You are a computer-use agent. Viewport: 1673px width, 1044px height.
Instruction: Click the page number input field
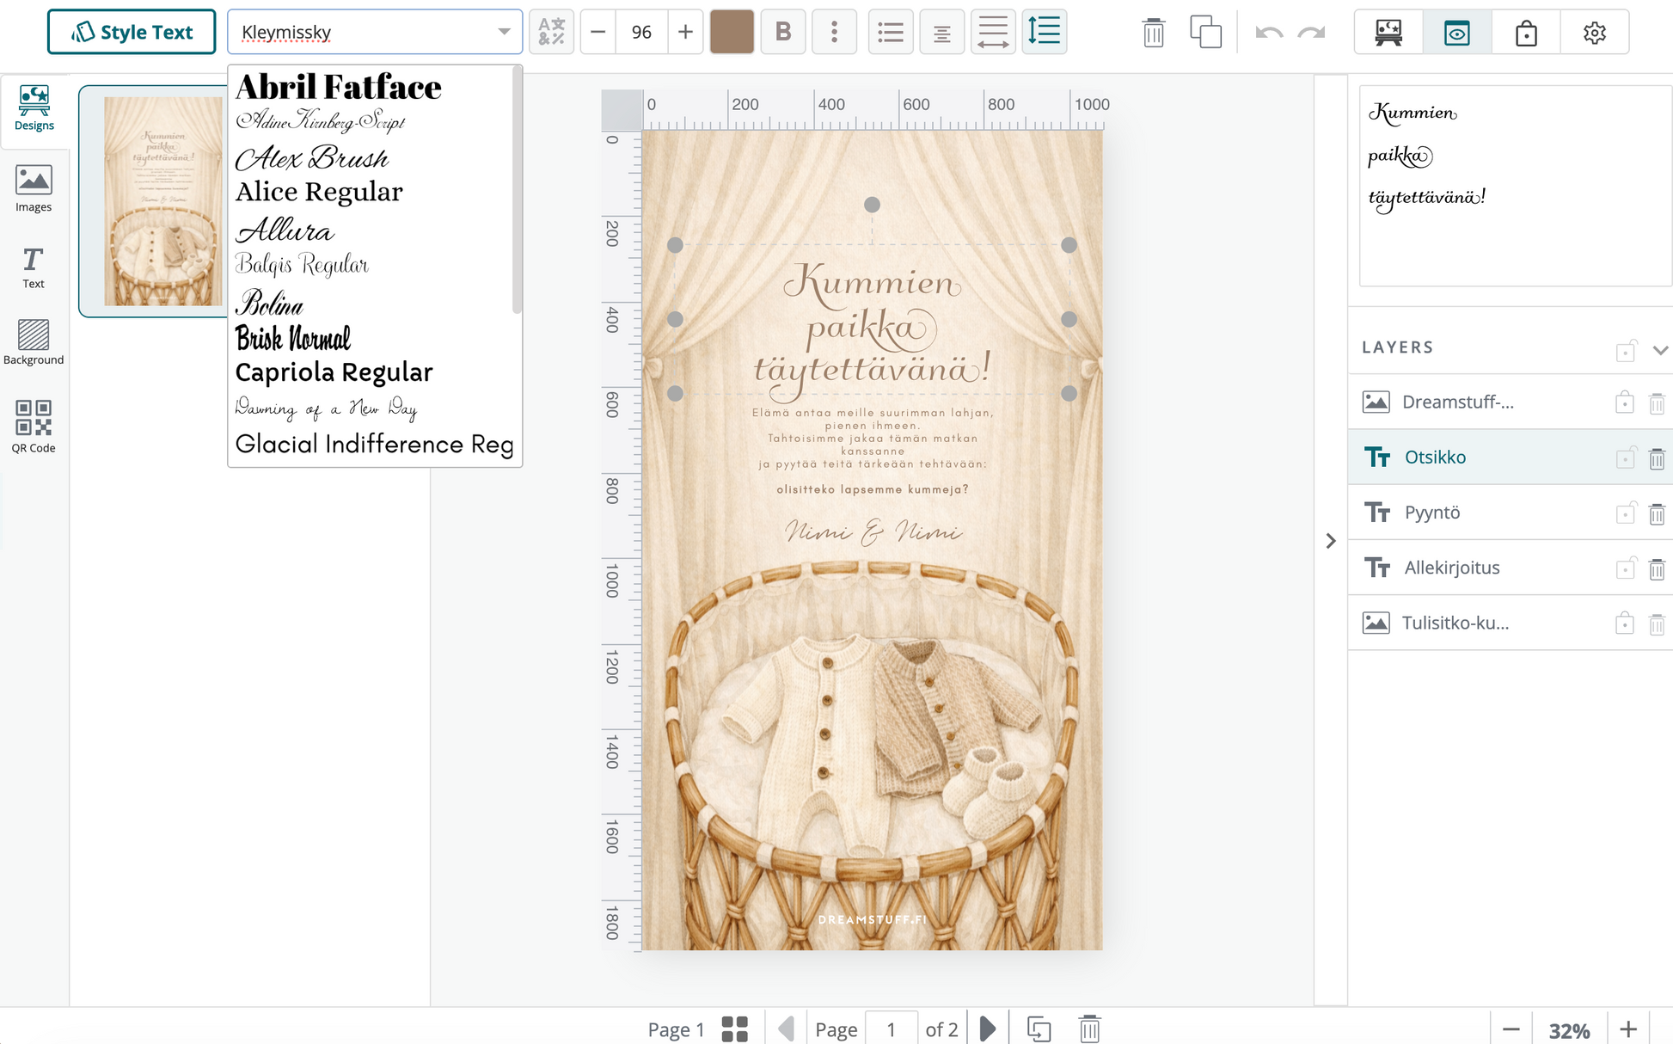(892, 1029)
